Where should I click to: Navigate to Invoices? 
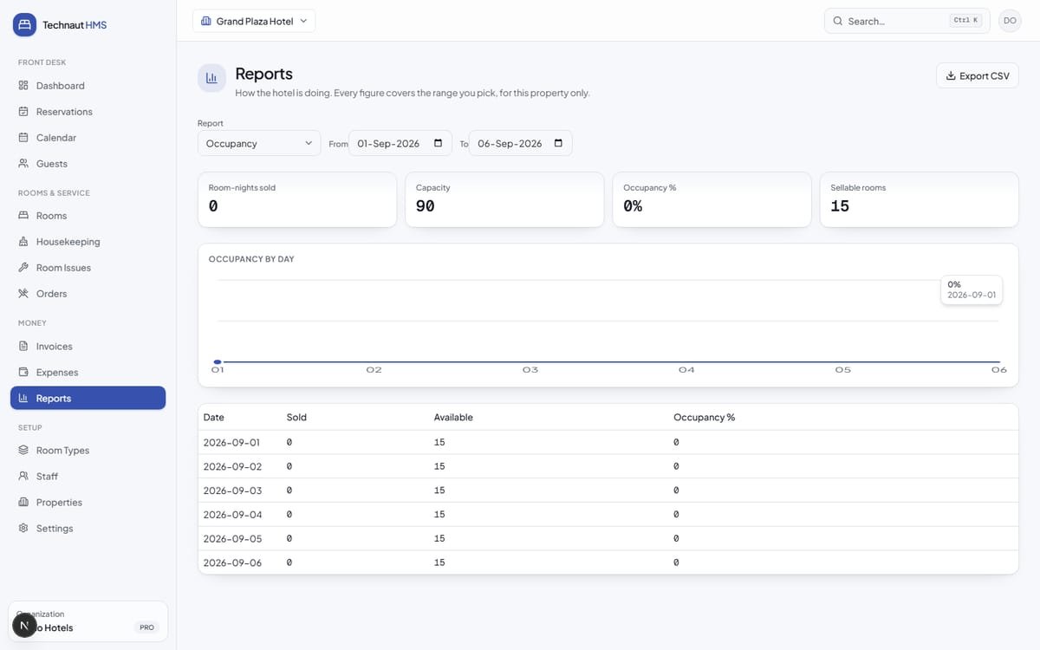tap(88, 347)
